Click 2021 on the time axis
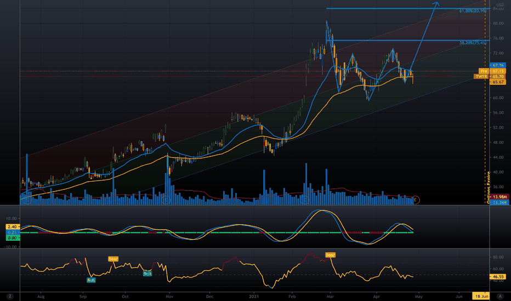Viewport: 511px width, 301px height. 253,297
